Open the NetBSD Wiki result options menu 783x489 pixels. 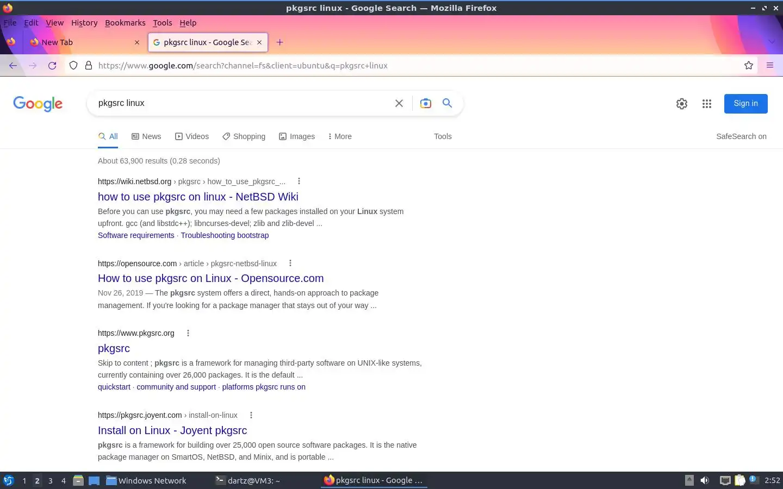[x=299, y=181]
